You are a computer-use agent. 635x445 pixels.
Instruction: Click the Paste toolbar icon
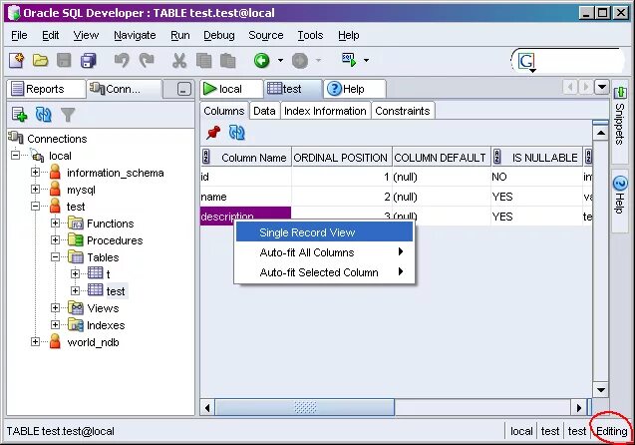click(227, 61)
